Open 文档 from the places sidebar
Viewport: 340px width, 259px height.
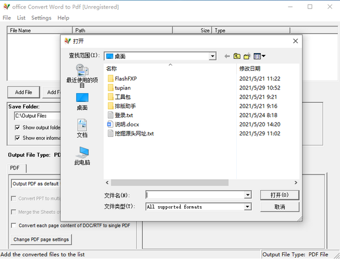click(x=82, y=128)
